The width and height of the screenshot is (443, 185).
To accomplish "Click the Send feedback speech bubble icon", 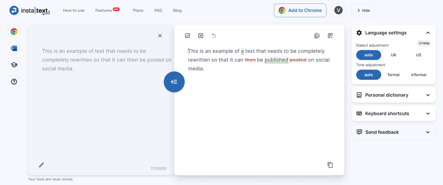I will (x=360, y=132).
